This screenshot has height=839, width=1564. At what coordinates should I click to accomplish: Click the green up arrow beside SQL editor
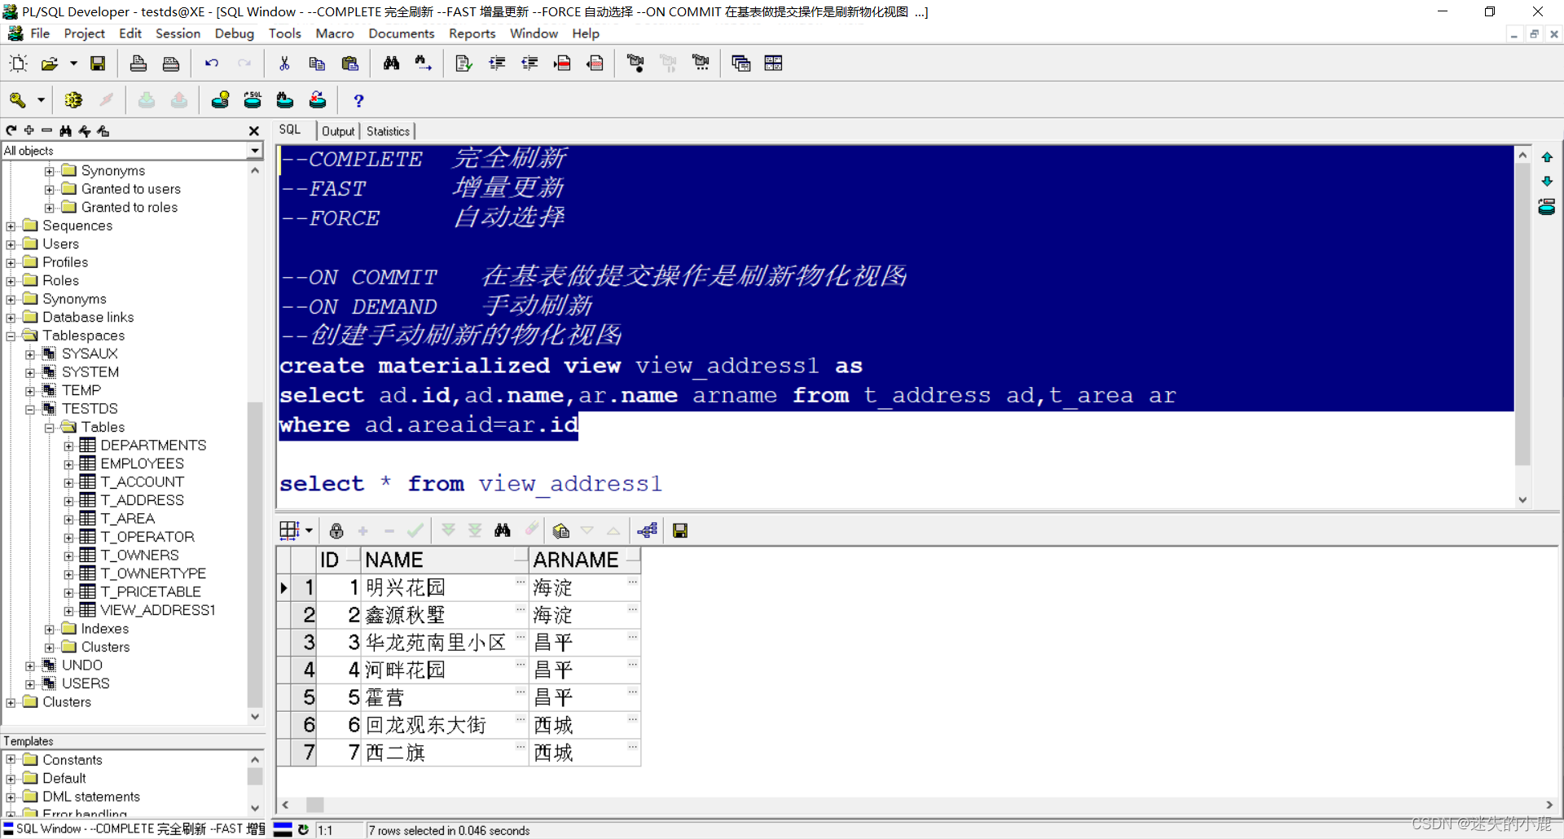(1547, 157)
